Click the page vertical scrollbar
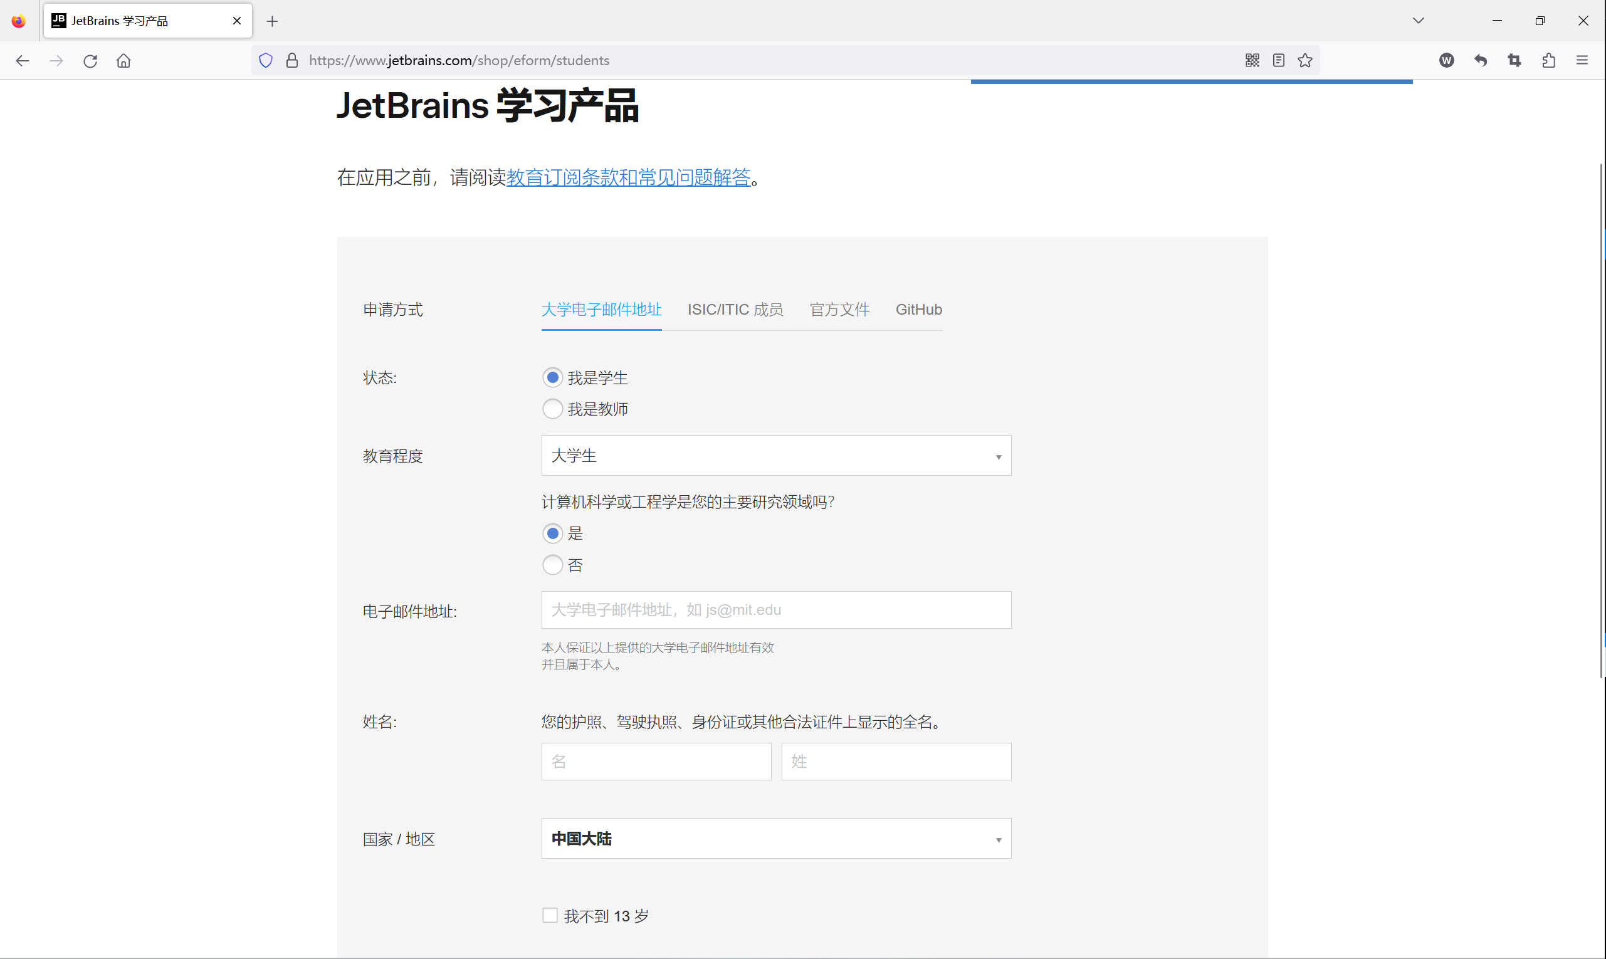The width and height of the screenshot is (1606, 959). click(x=1602, y=420)
